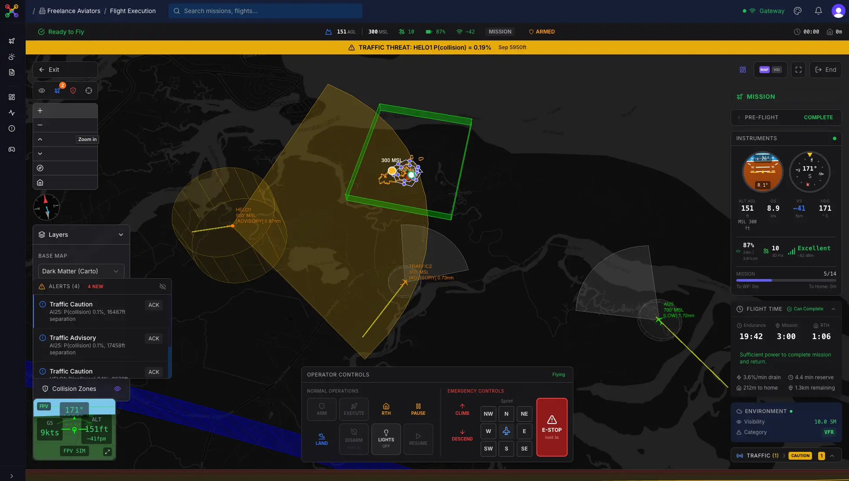Click the search missions input field
Viewport: 849px width, 481px height.
click(265, 11)
